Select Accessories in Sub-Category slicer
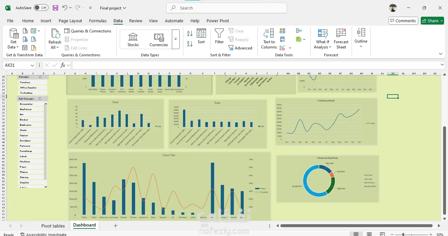Viewport: 448px width, 236px height. [x=31, y=104]
